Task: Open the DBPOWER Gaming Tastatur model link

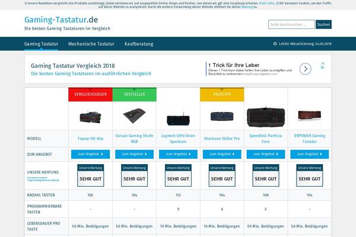Action: coord(310,138)
